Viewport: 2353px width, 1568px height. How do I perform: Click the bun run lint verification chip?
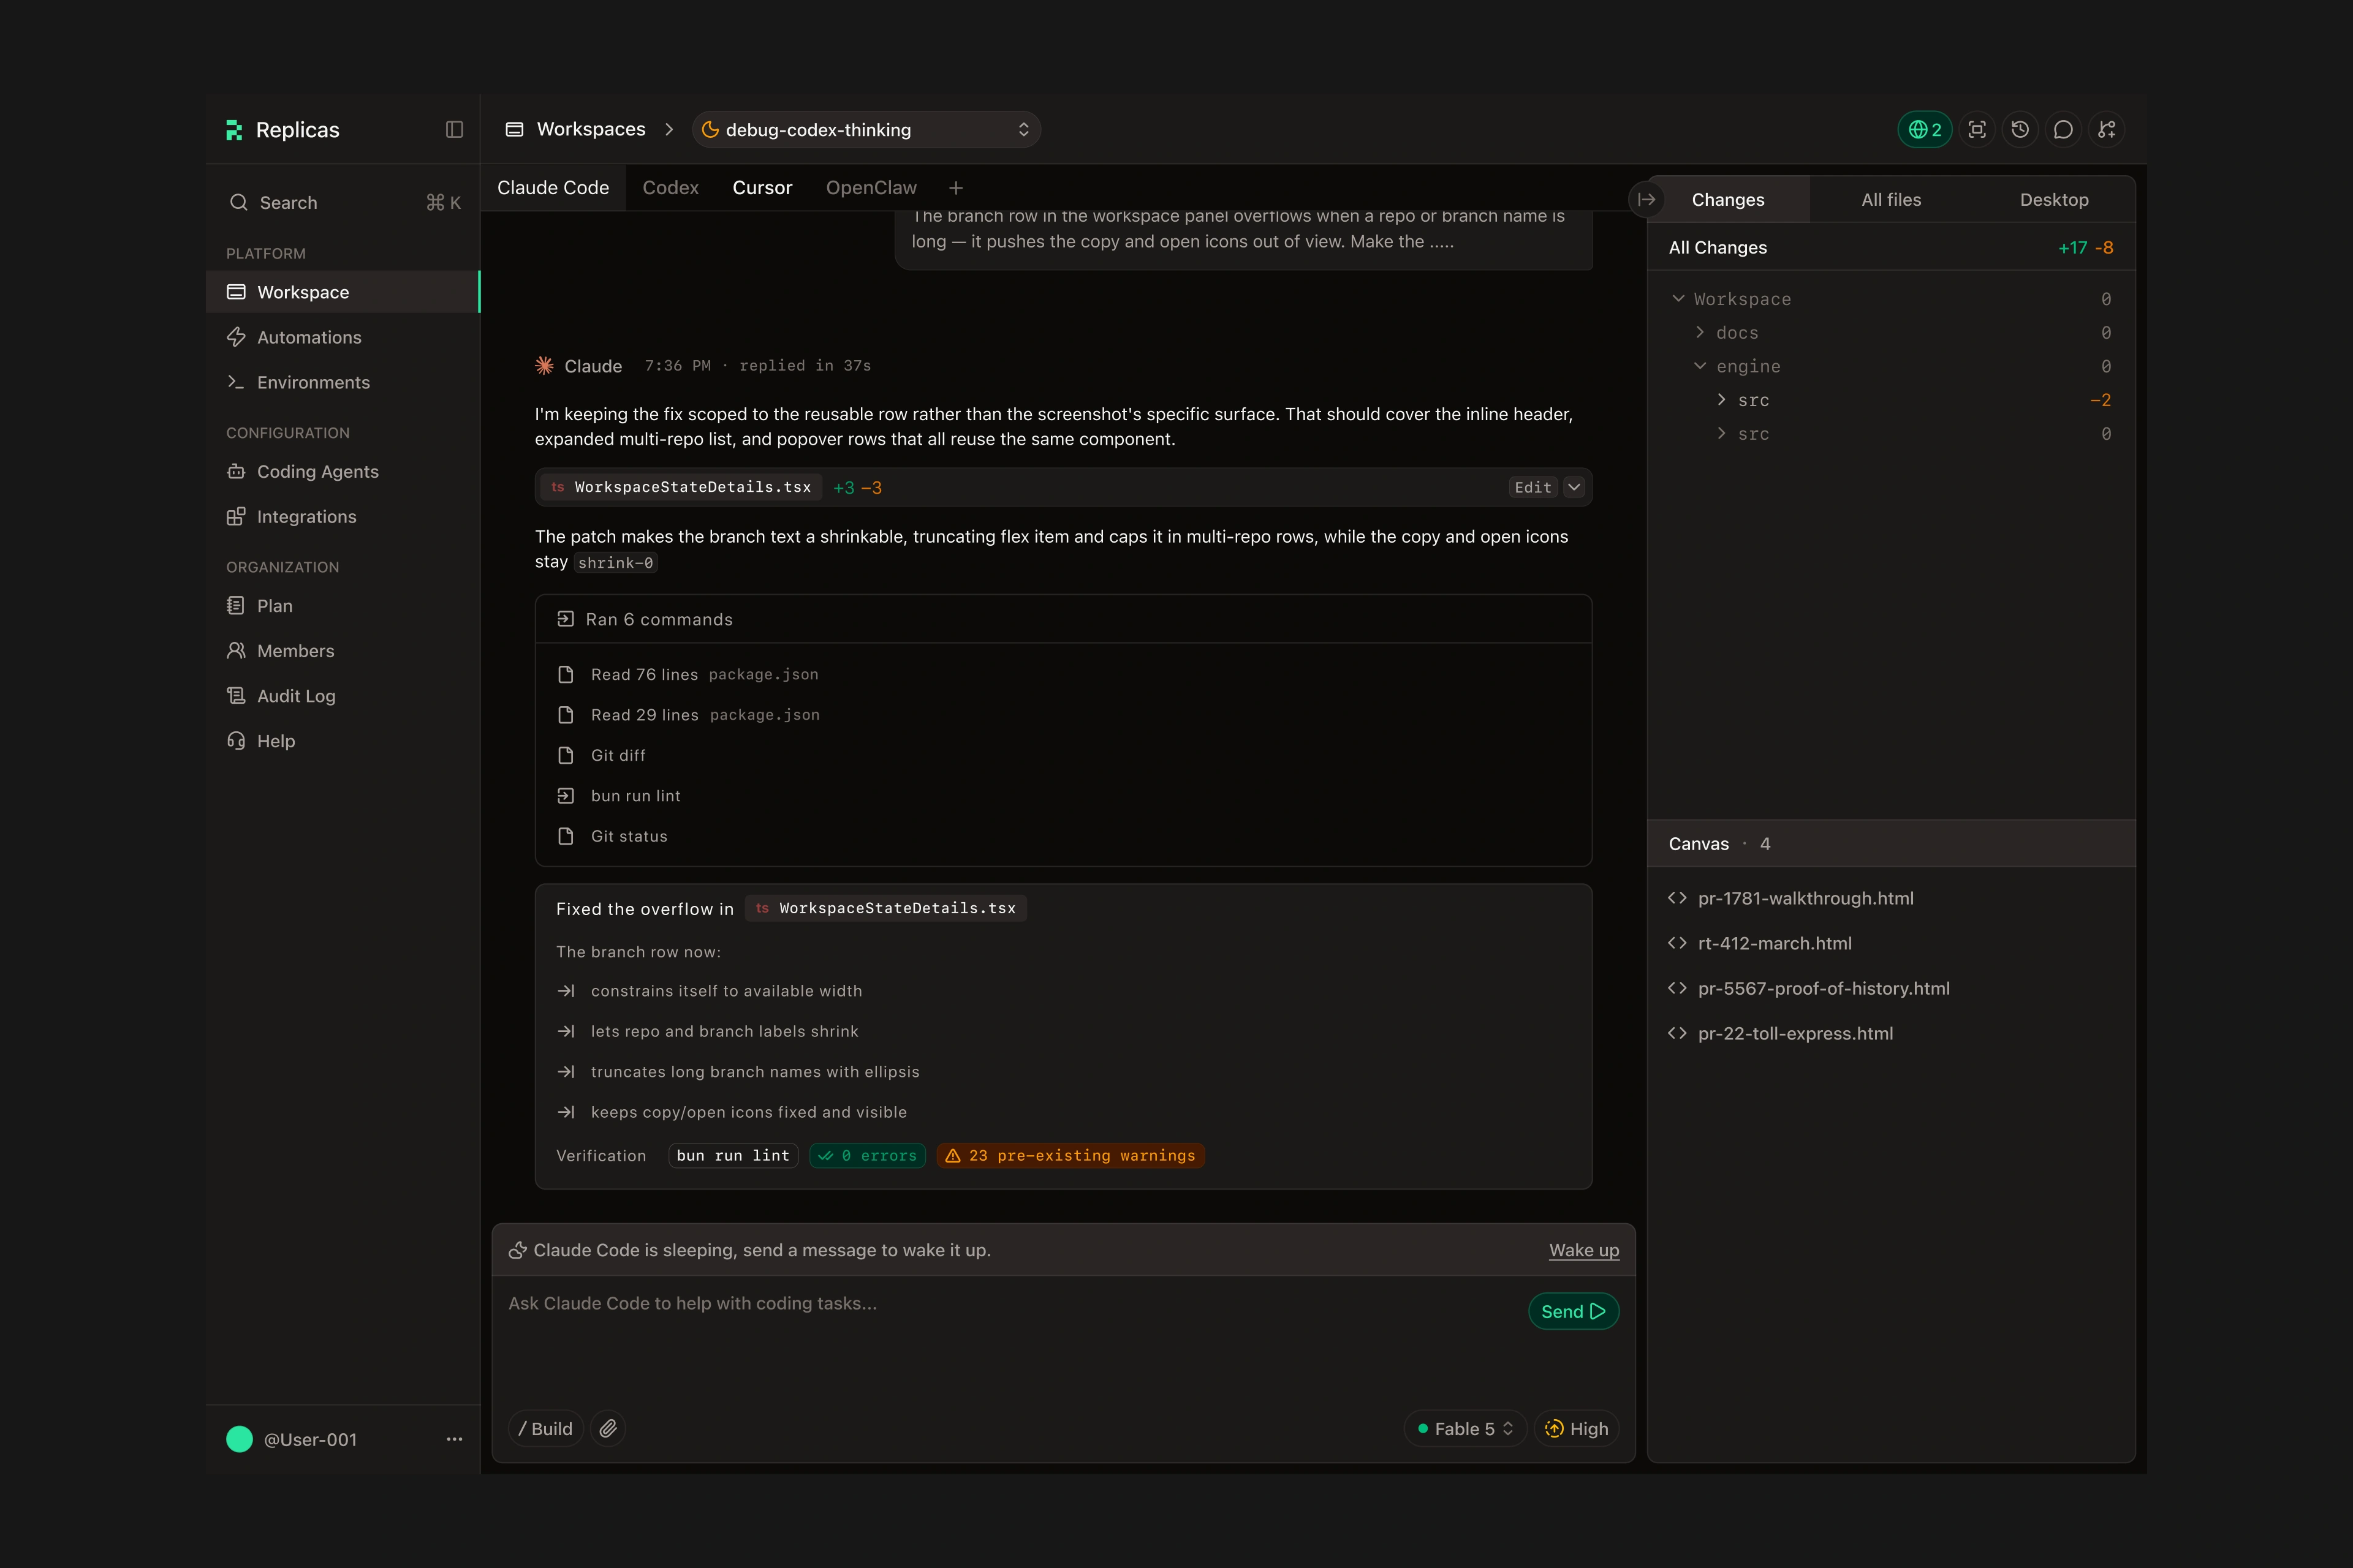[733, 1155]
